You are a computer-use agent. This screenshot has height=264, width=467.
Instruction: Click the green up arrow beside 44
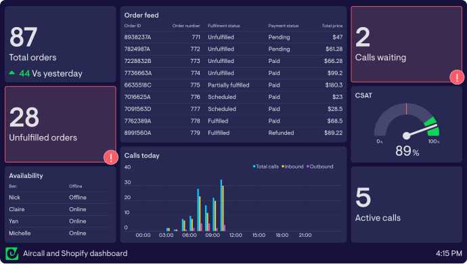tap(12, 72)
